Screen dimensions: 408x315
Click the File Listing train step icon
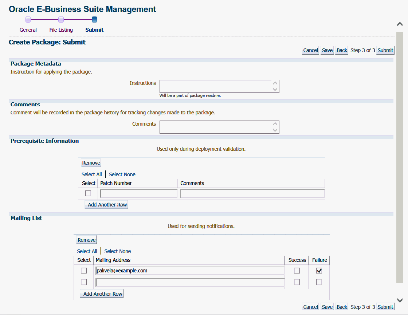point(61,20)
